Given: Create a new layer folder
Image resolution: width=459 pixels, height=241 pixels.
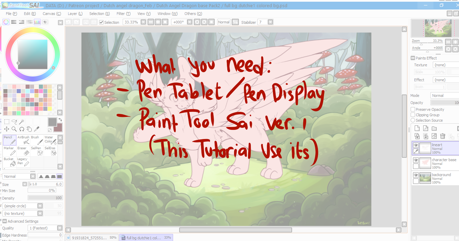Looking at the screenshot, I should [434, 128].
